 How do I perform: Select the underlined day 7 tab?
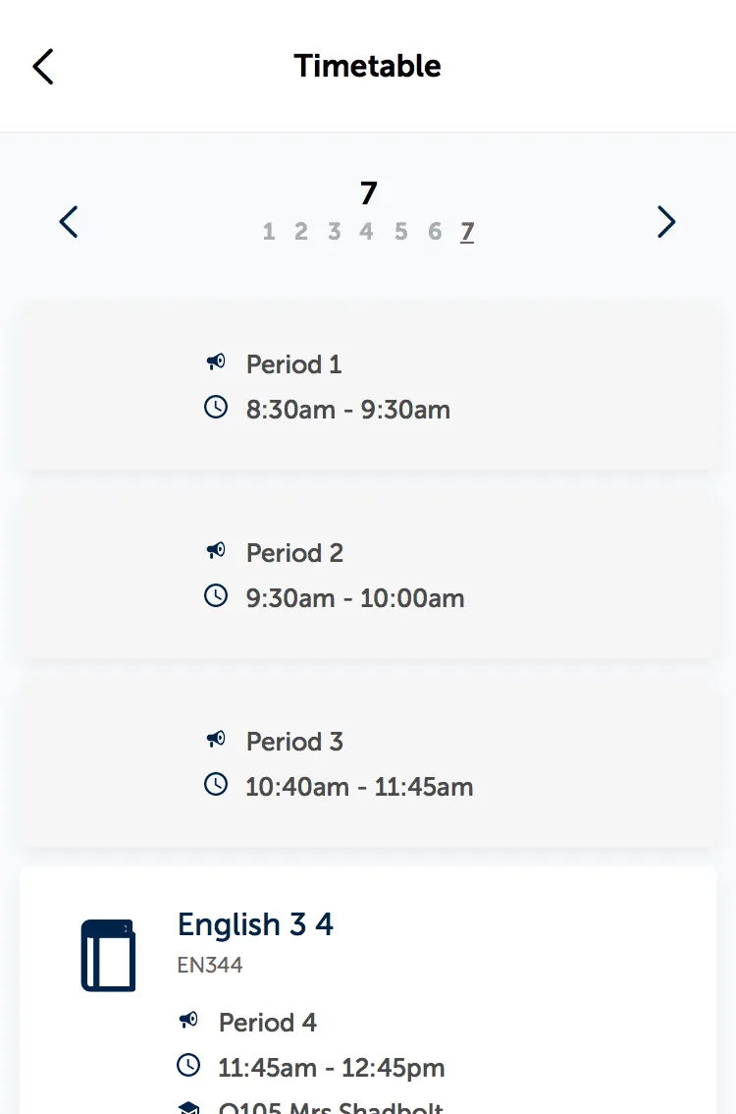(467, 232)
